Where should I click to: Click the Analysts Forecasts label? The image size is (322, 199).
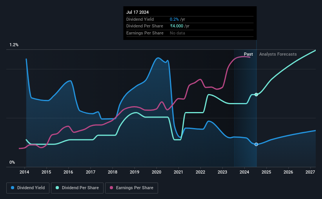278,54
